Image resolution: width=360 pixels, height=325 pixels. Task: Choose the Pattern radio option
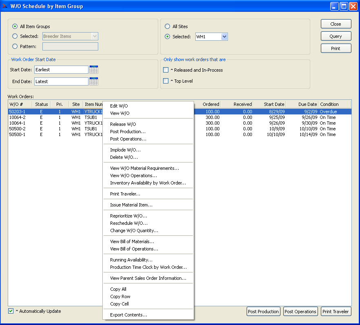tap(15, 46)
